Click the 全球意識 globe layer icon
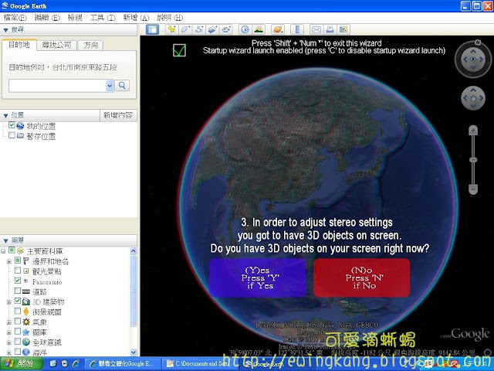 coord(26,342)
